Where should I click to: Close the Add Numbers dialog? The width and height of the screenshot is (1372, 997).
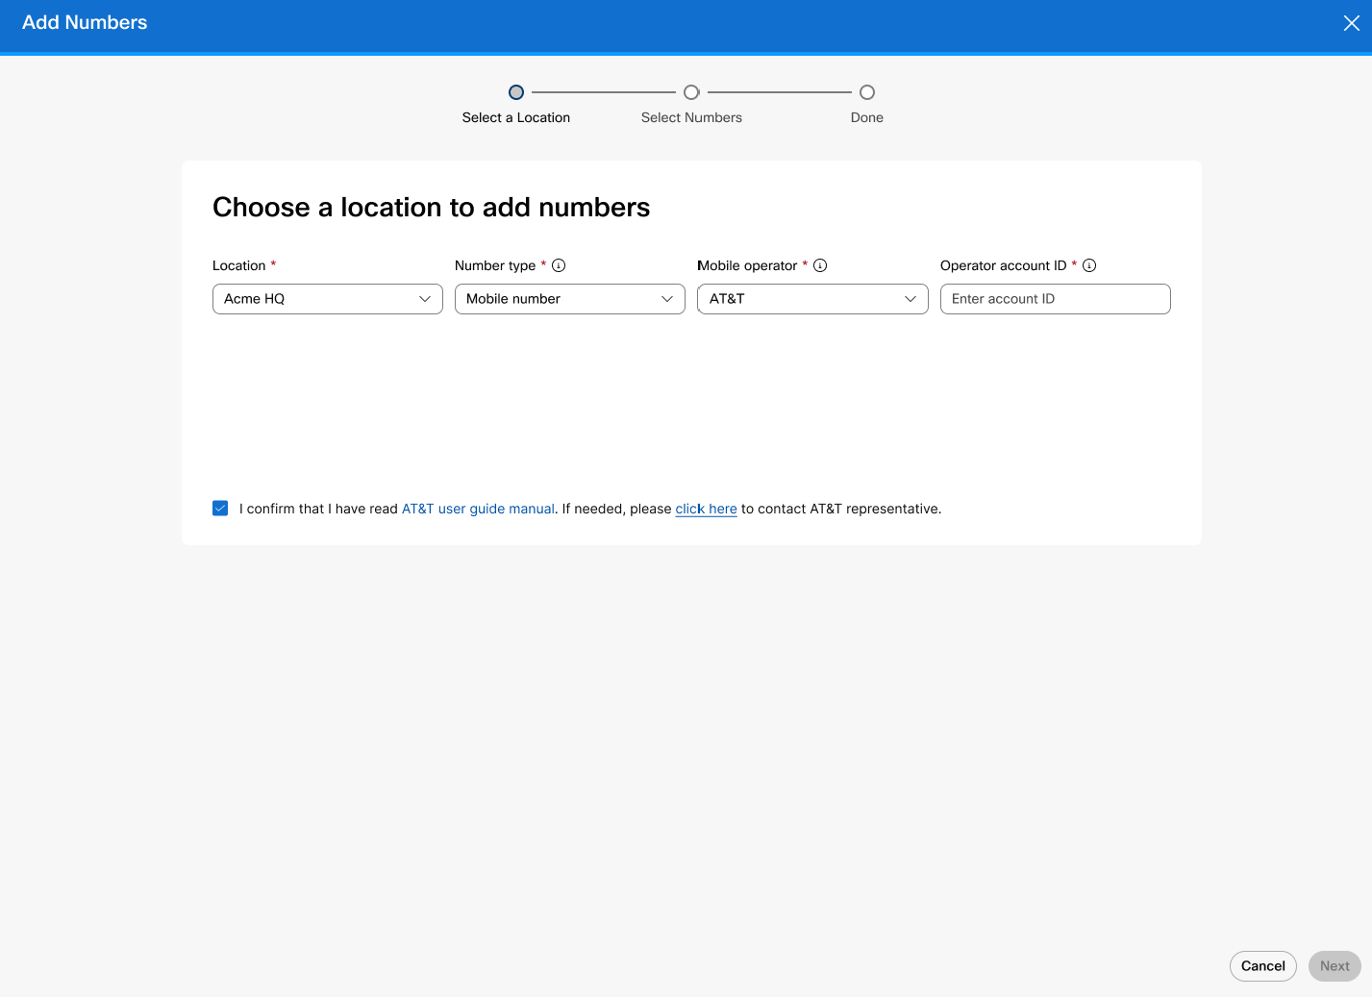(x=1352, y=22)
